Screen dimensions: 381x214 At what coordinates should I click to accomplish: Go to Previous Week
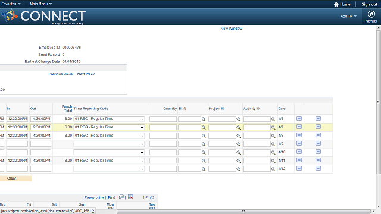point(61,74)
